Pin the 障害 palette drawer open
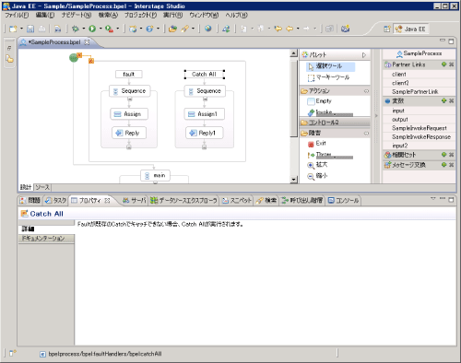461x363 pixels. 366,134
